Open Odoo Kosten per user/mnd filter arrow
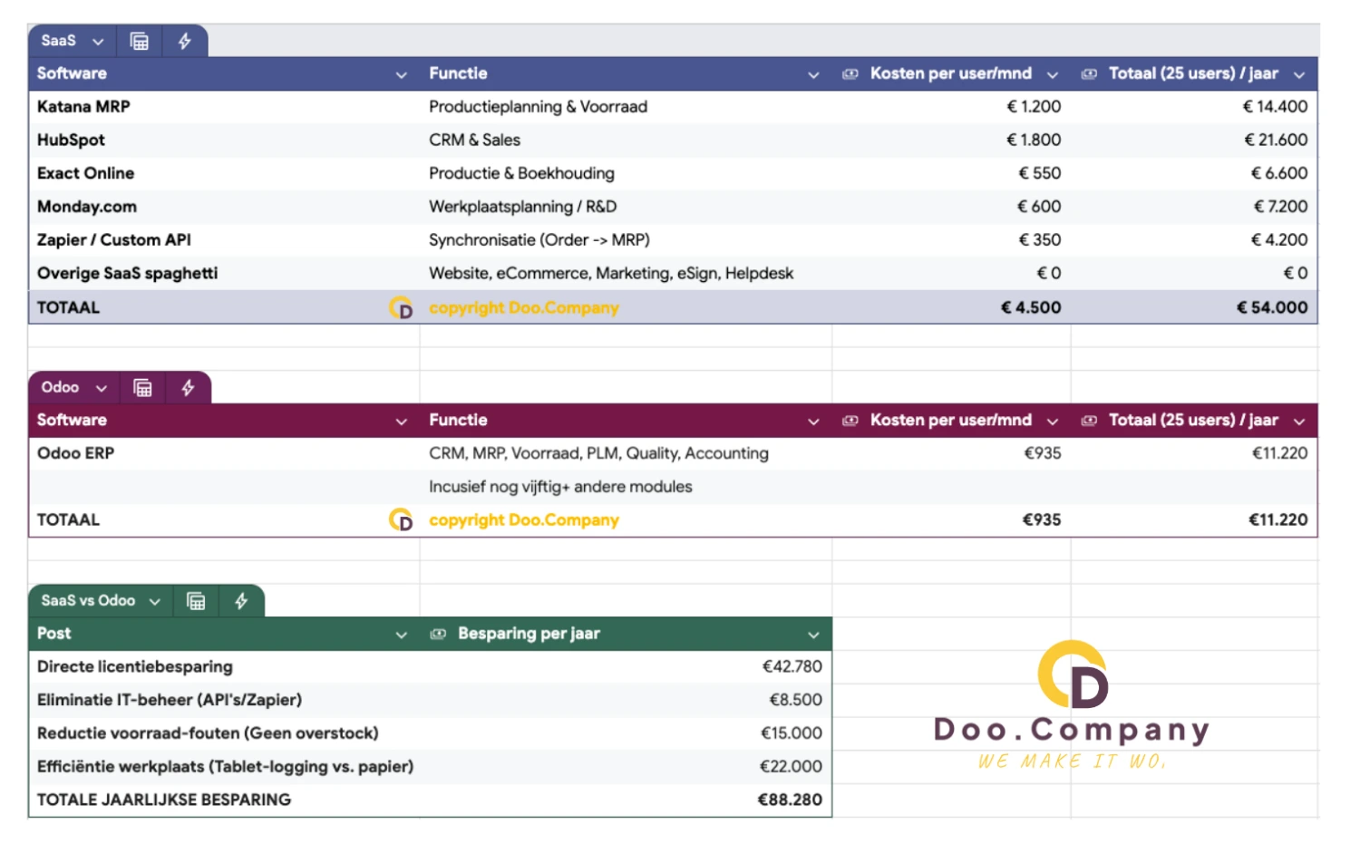Screen dimensions: 1360x854 1053,422
